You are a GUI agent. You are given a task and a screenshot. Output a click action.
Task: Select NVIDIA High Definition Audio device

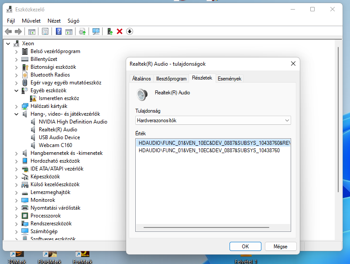click(x=73, y=122)
